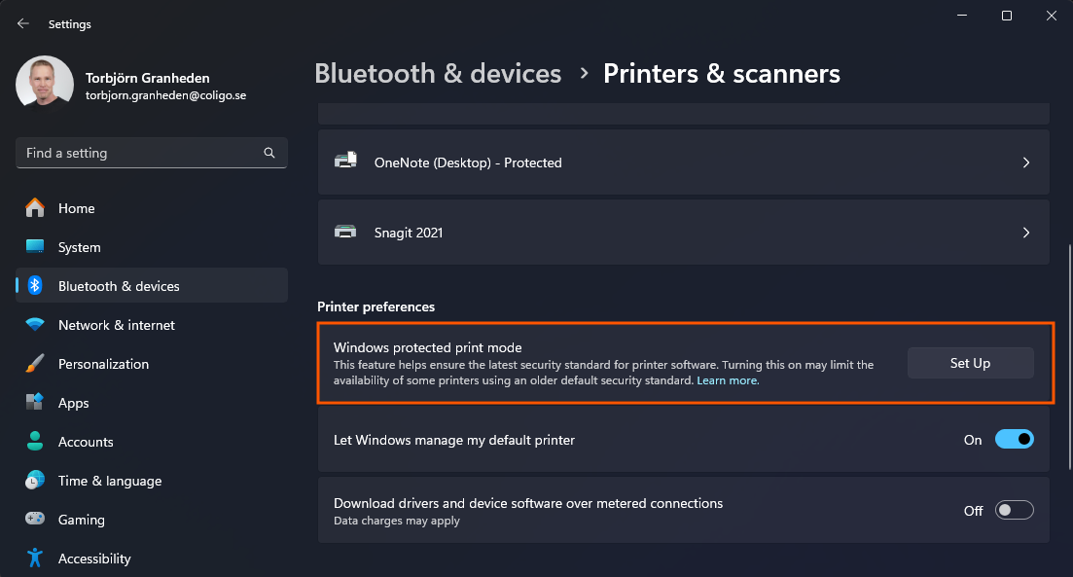This screenshot has width=1073, height=577.
Task: Expand the OneNote (Desktop) - Protected entry
Action: pyautogui.click(x=1025, y=162)
